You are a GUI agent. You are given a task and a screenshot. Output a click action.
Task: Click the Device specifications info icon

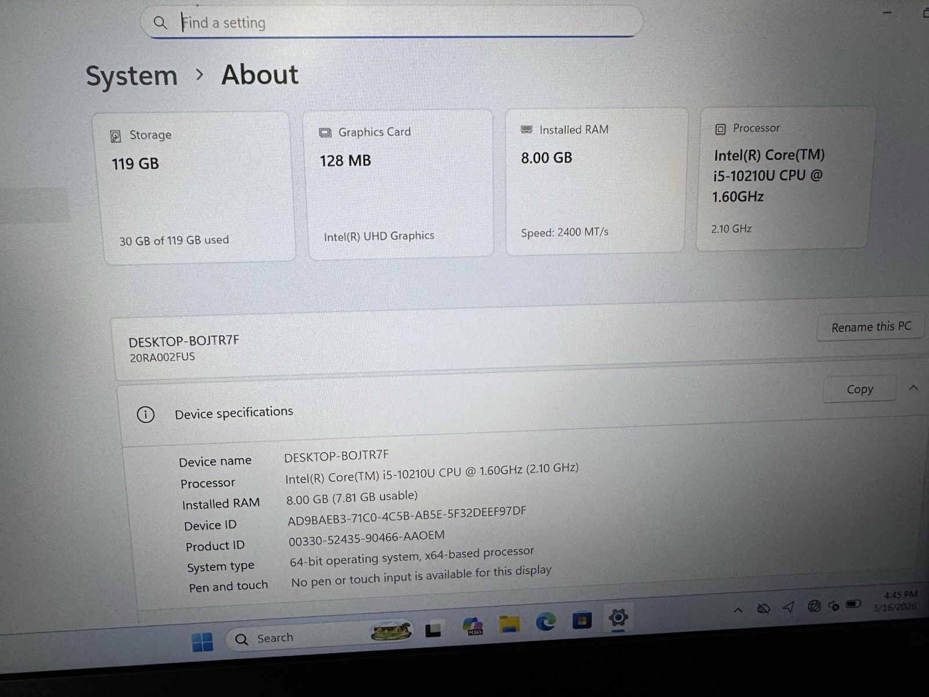[x=145, y=415]
